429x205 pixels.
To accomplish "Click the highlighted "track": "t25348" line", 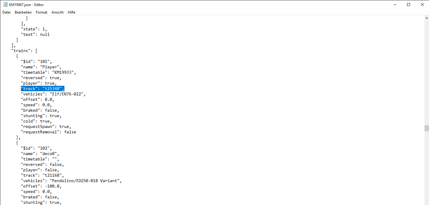I will (x=42, y=89).
